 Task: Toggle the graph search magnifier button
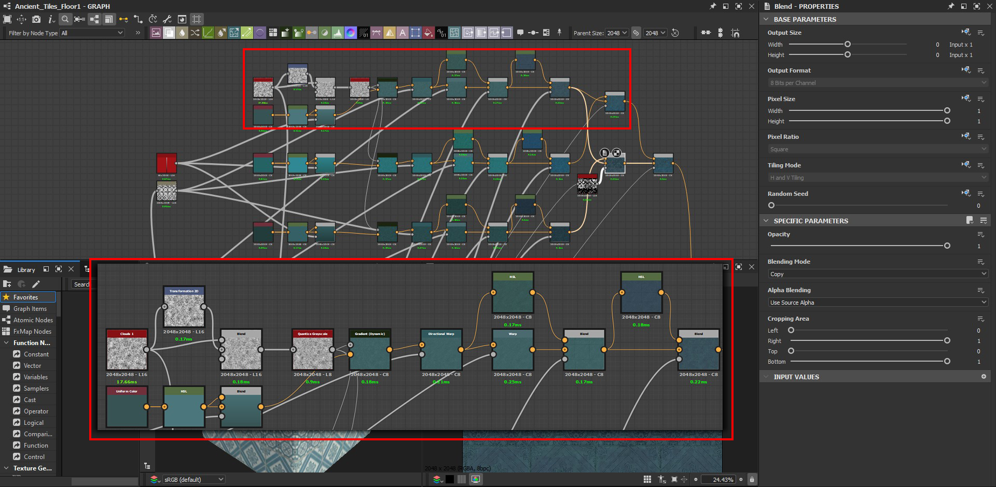[x=65, y=19]
